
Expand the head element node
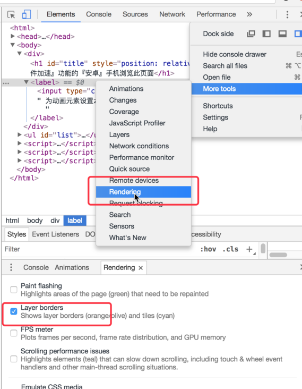pos(12,36)
